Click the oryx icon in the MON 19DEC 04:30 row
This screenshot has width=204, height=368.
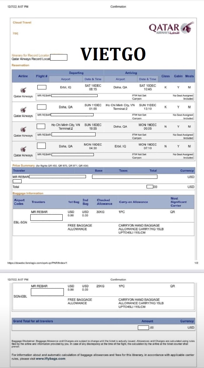pyautogui.click(x=23, y=149)
